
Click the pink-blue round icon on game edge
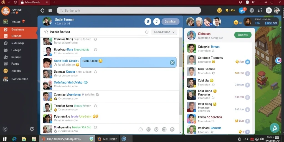[x=278, y=60]
